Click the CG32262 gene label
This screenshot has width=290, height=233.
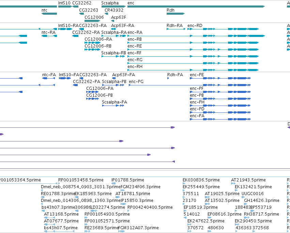pos(82,3)
